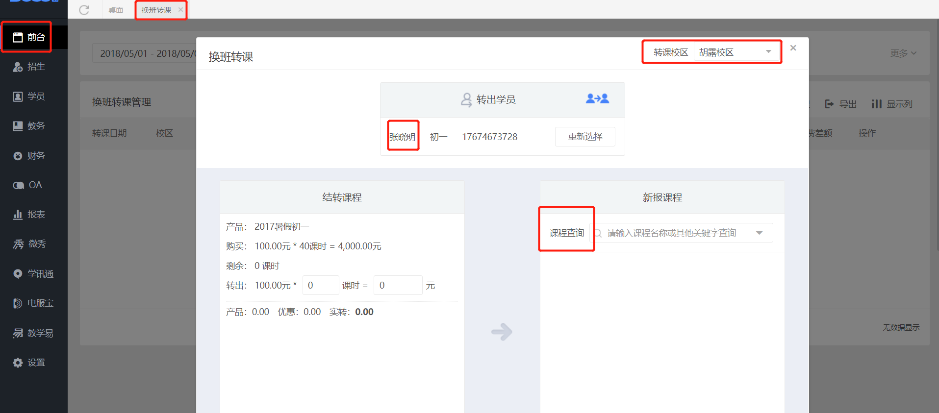Click the 转出 课时 input field

click(321, 285)
